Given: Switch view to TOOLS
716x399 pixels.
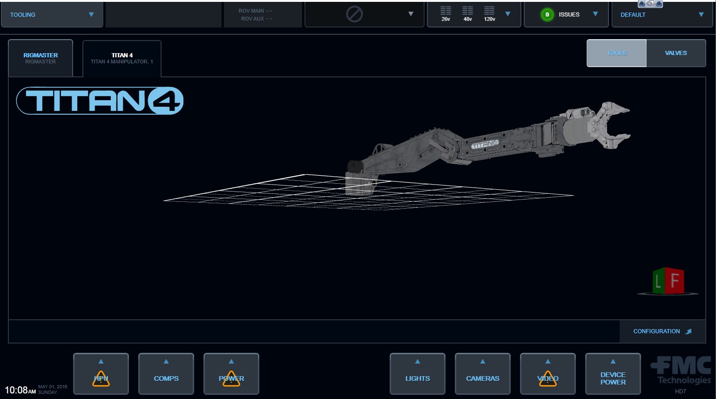Looking at the screenshot, I should [616, 53].
